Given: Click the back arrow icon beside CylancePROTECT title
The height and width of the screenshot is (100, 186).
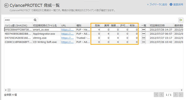Looking at the screenshot, I should (6, 5).
